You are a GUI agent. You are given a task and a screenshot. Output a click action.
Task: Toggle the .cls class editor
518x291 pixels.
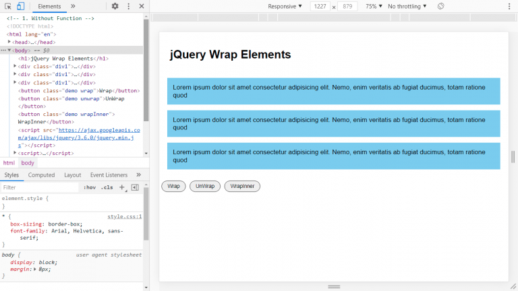pos(107,187)
